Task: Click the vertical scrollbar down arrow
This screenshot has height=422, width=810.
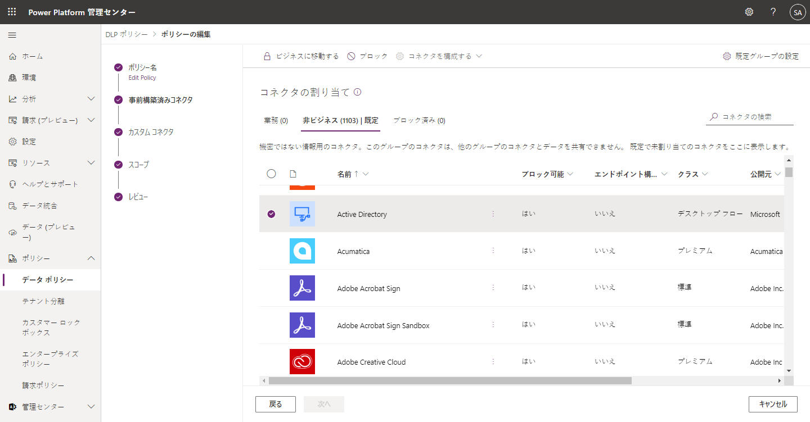Action: tap(789, 371)
